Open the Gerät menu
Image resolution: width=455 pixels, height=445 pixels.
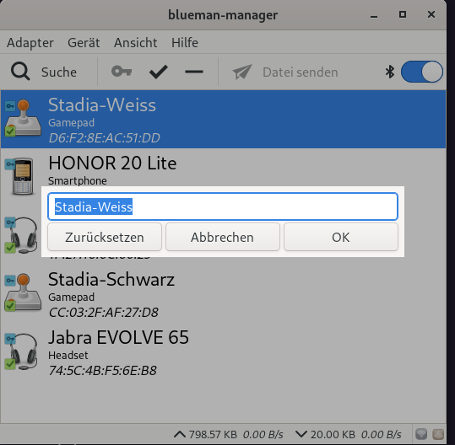pyautogui.click(x=84, y=43)
